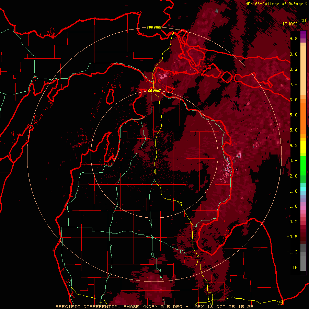Click the DKD label above the color scale
Viewport: 309px width, 309px height.
[302, 21]
